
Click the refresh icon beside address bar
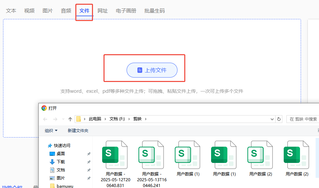(x=279, y=119)
